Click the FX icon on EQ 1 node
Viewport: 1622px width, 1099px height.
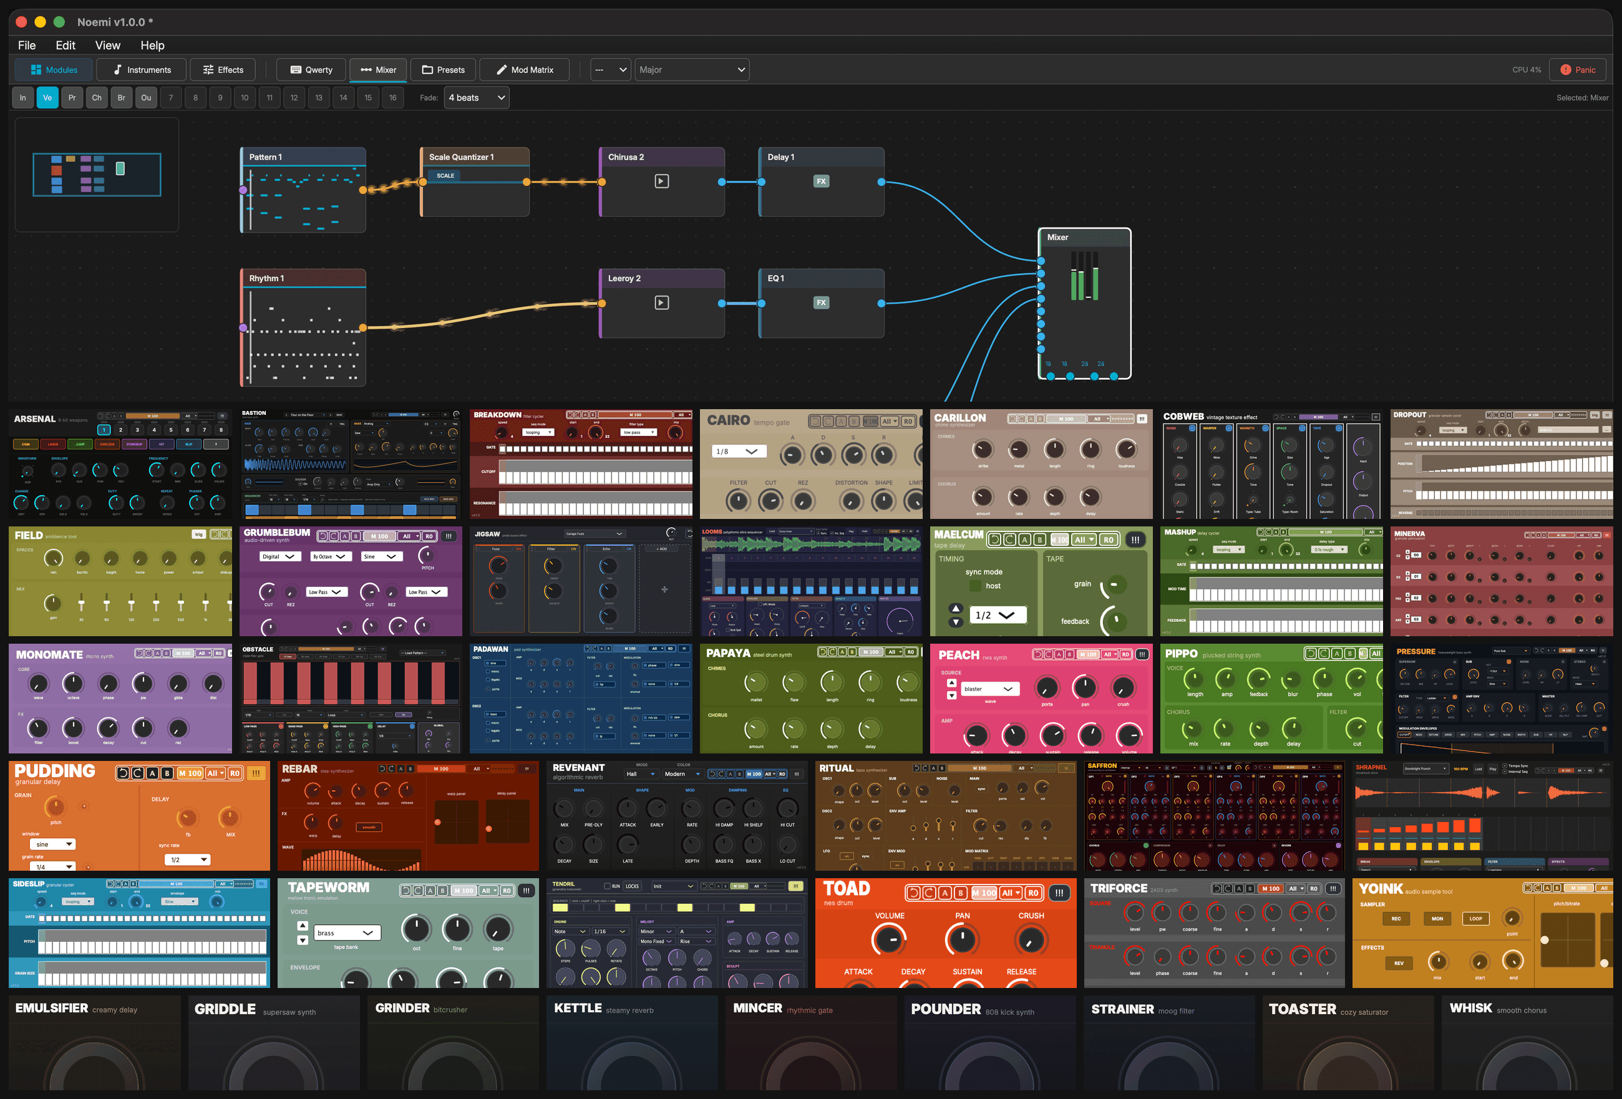822,303
